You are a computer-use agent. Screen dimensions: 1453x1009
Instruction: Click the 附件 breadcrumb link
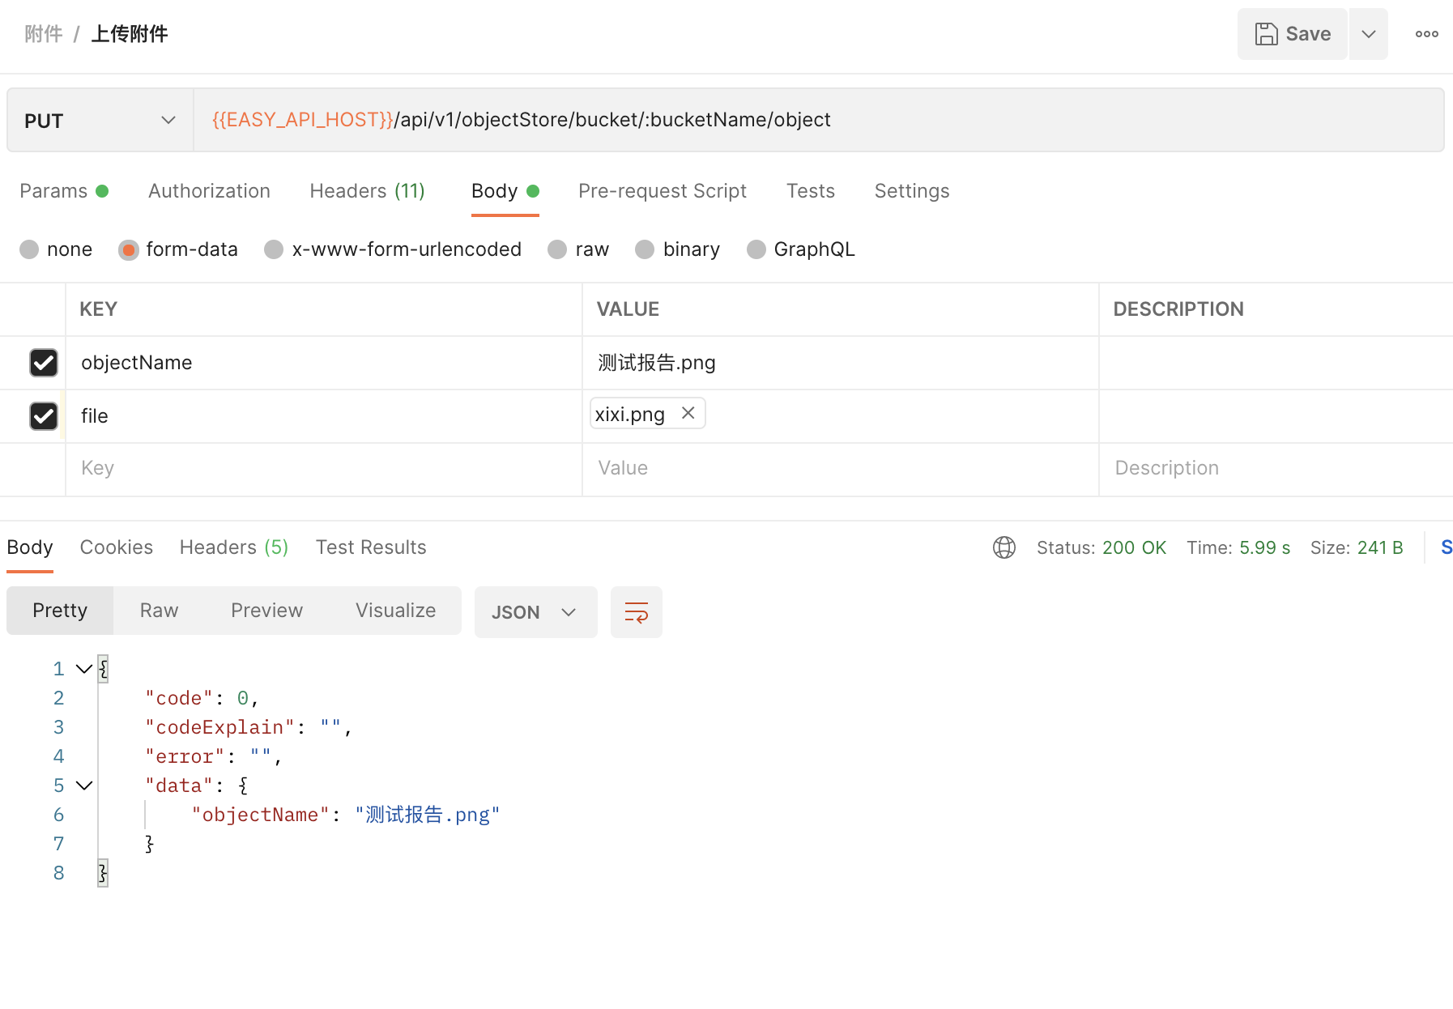pos(44,34)
